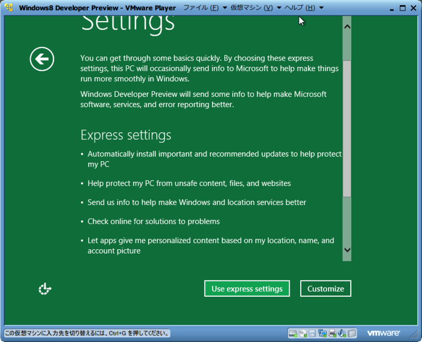
Task: Click the hard disk device status icon
Action: 293,334
